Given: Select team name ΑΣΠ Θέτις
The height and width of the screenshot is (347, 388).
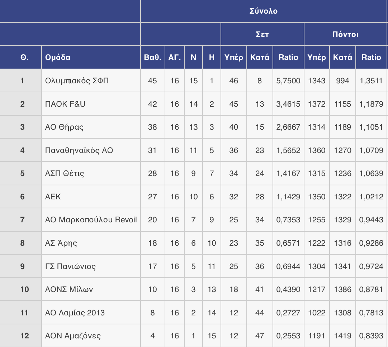Looking at the screenshot, I should pyautogui.click(x=64, y=173).
